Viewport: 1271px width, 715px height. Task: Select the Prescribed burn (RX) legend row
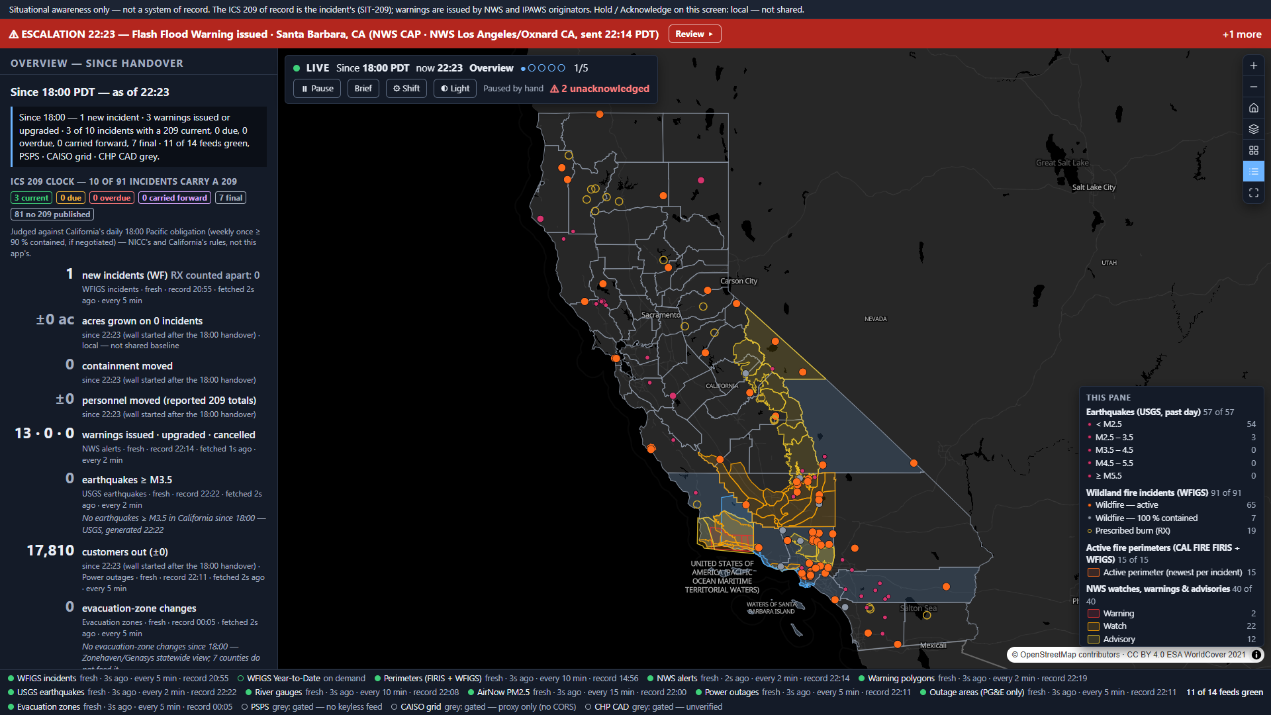[x=1171, y=531]
